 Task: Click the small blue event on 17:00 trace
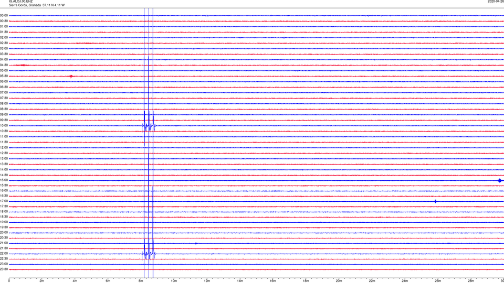pos(436,201)
